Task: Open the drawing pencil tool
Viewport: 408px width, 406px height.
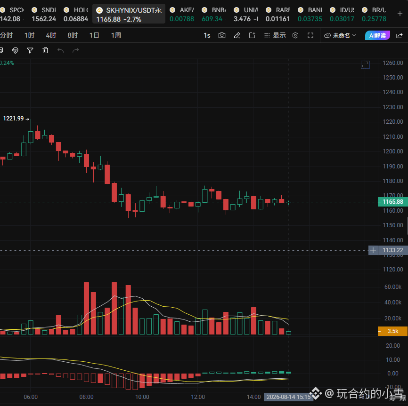Action: click(x=237, y=35)
